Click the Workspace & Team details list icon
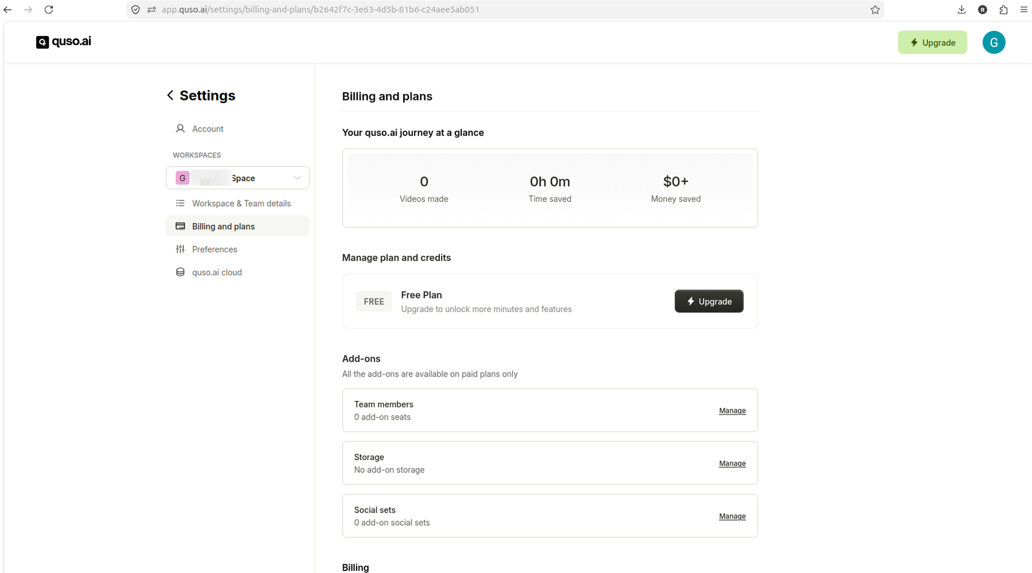Viewport: 1032px width, 573px height. click(181, 203)
